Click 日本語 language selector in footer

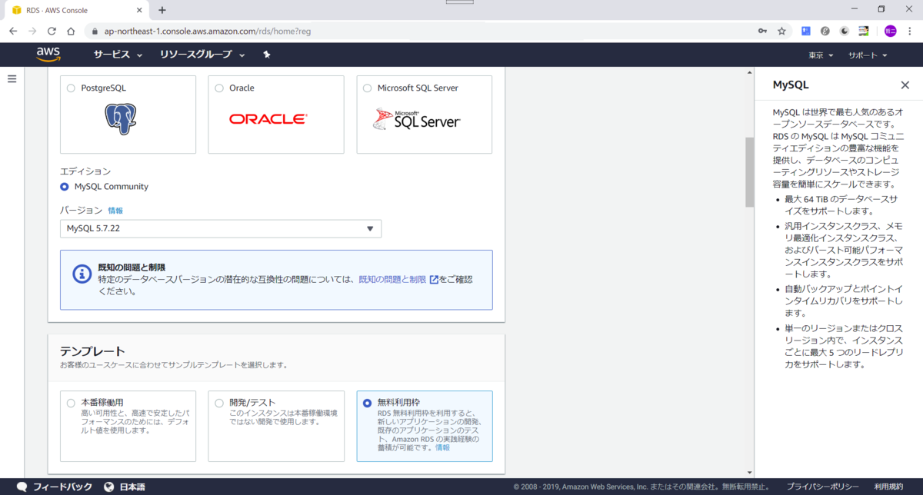tap(125, 487)
